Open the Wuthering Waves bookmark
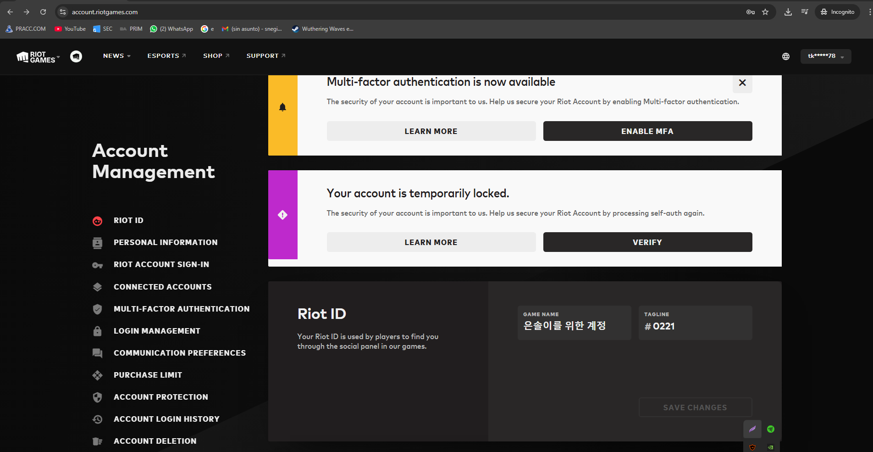This screenshot has width=873, height=452. [x=322, y=29]
